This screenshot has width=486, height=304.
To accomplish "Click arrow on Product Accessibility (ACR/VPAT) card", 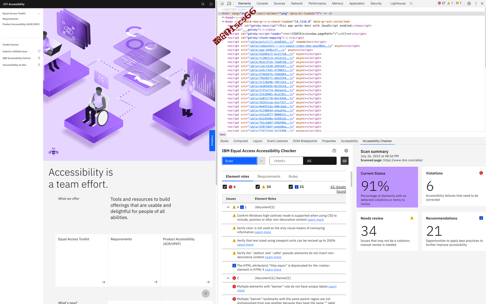I will click(x=208, y=282).
